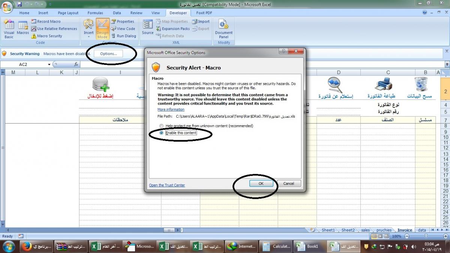Screen dimensions: 450x253
Task: Switch to the View tab
Action: pyautogui.click(x=156, y=13)
